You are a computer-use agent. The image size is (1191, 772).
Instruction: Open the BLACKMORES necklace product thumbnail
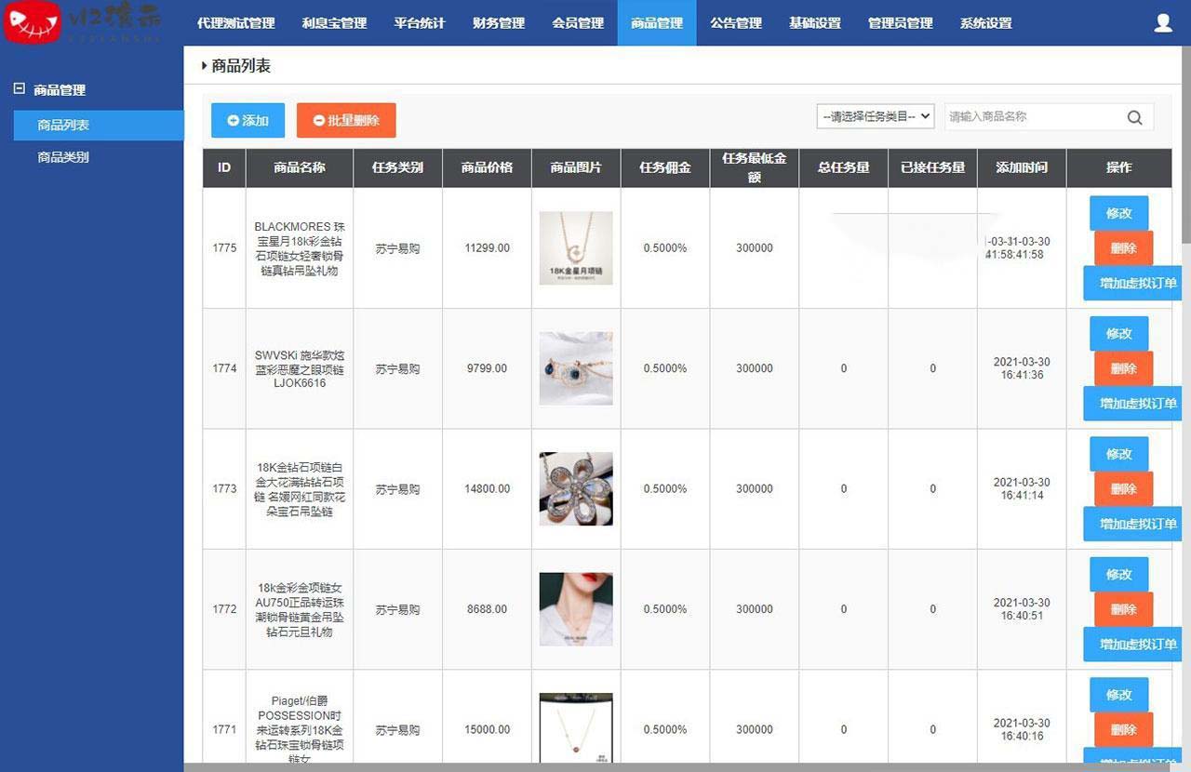click(576, 248)
